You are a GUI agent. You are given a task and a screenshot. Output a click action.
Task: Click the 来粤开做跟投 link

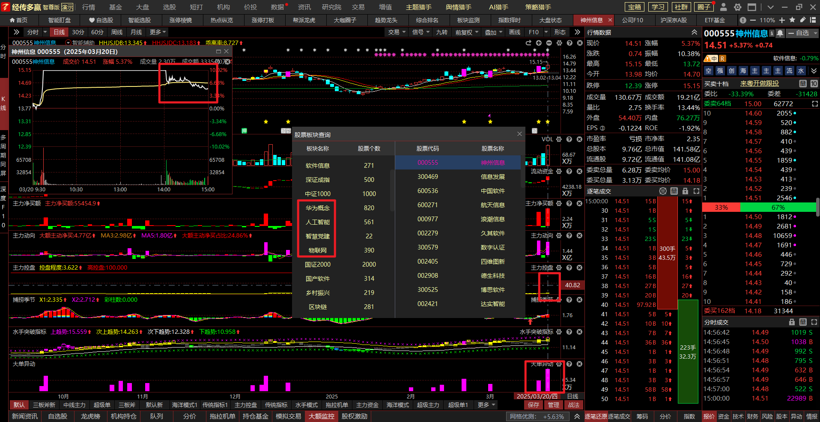click(x=760, y=83)
